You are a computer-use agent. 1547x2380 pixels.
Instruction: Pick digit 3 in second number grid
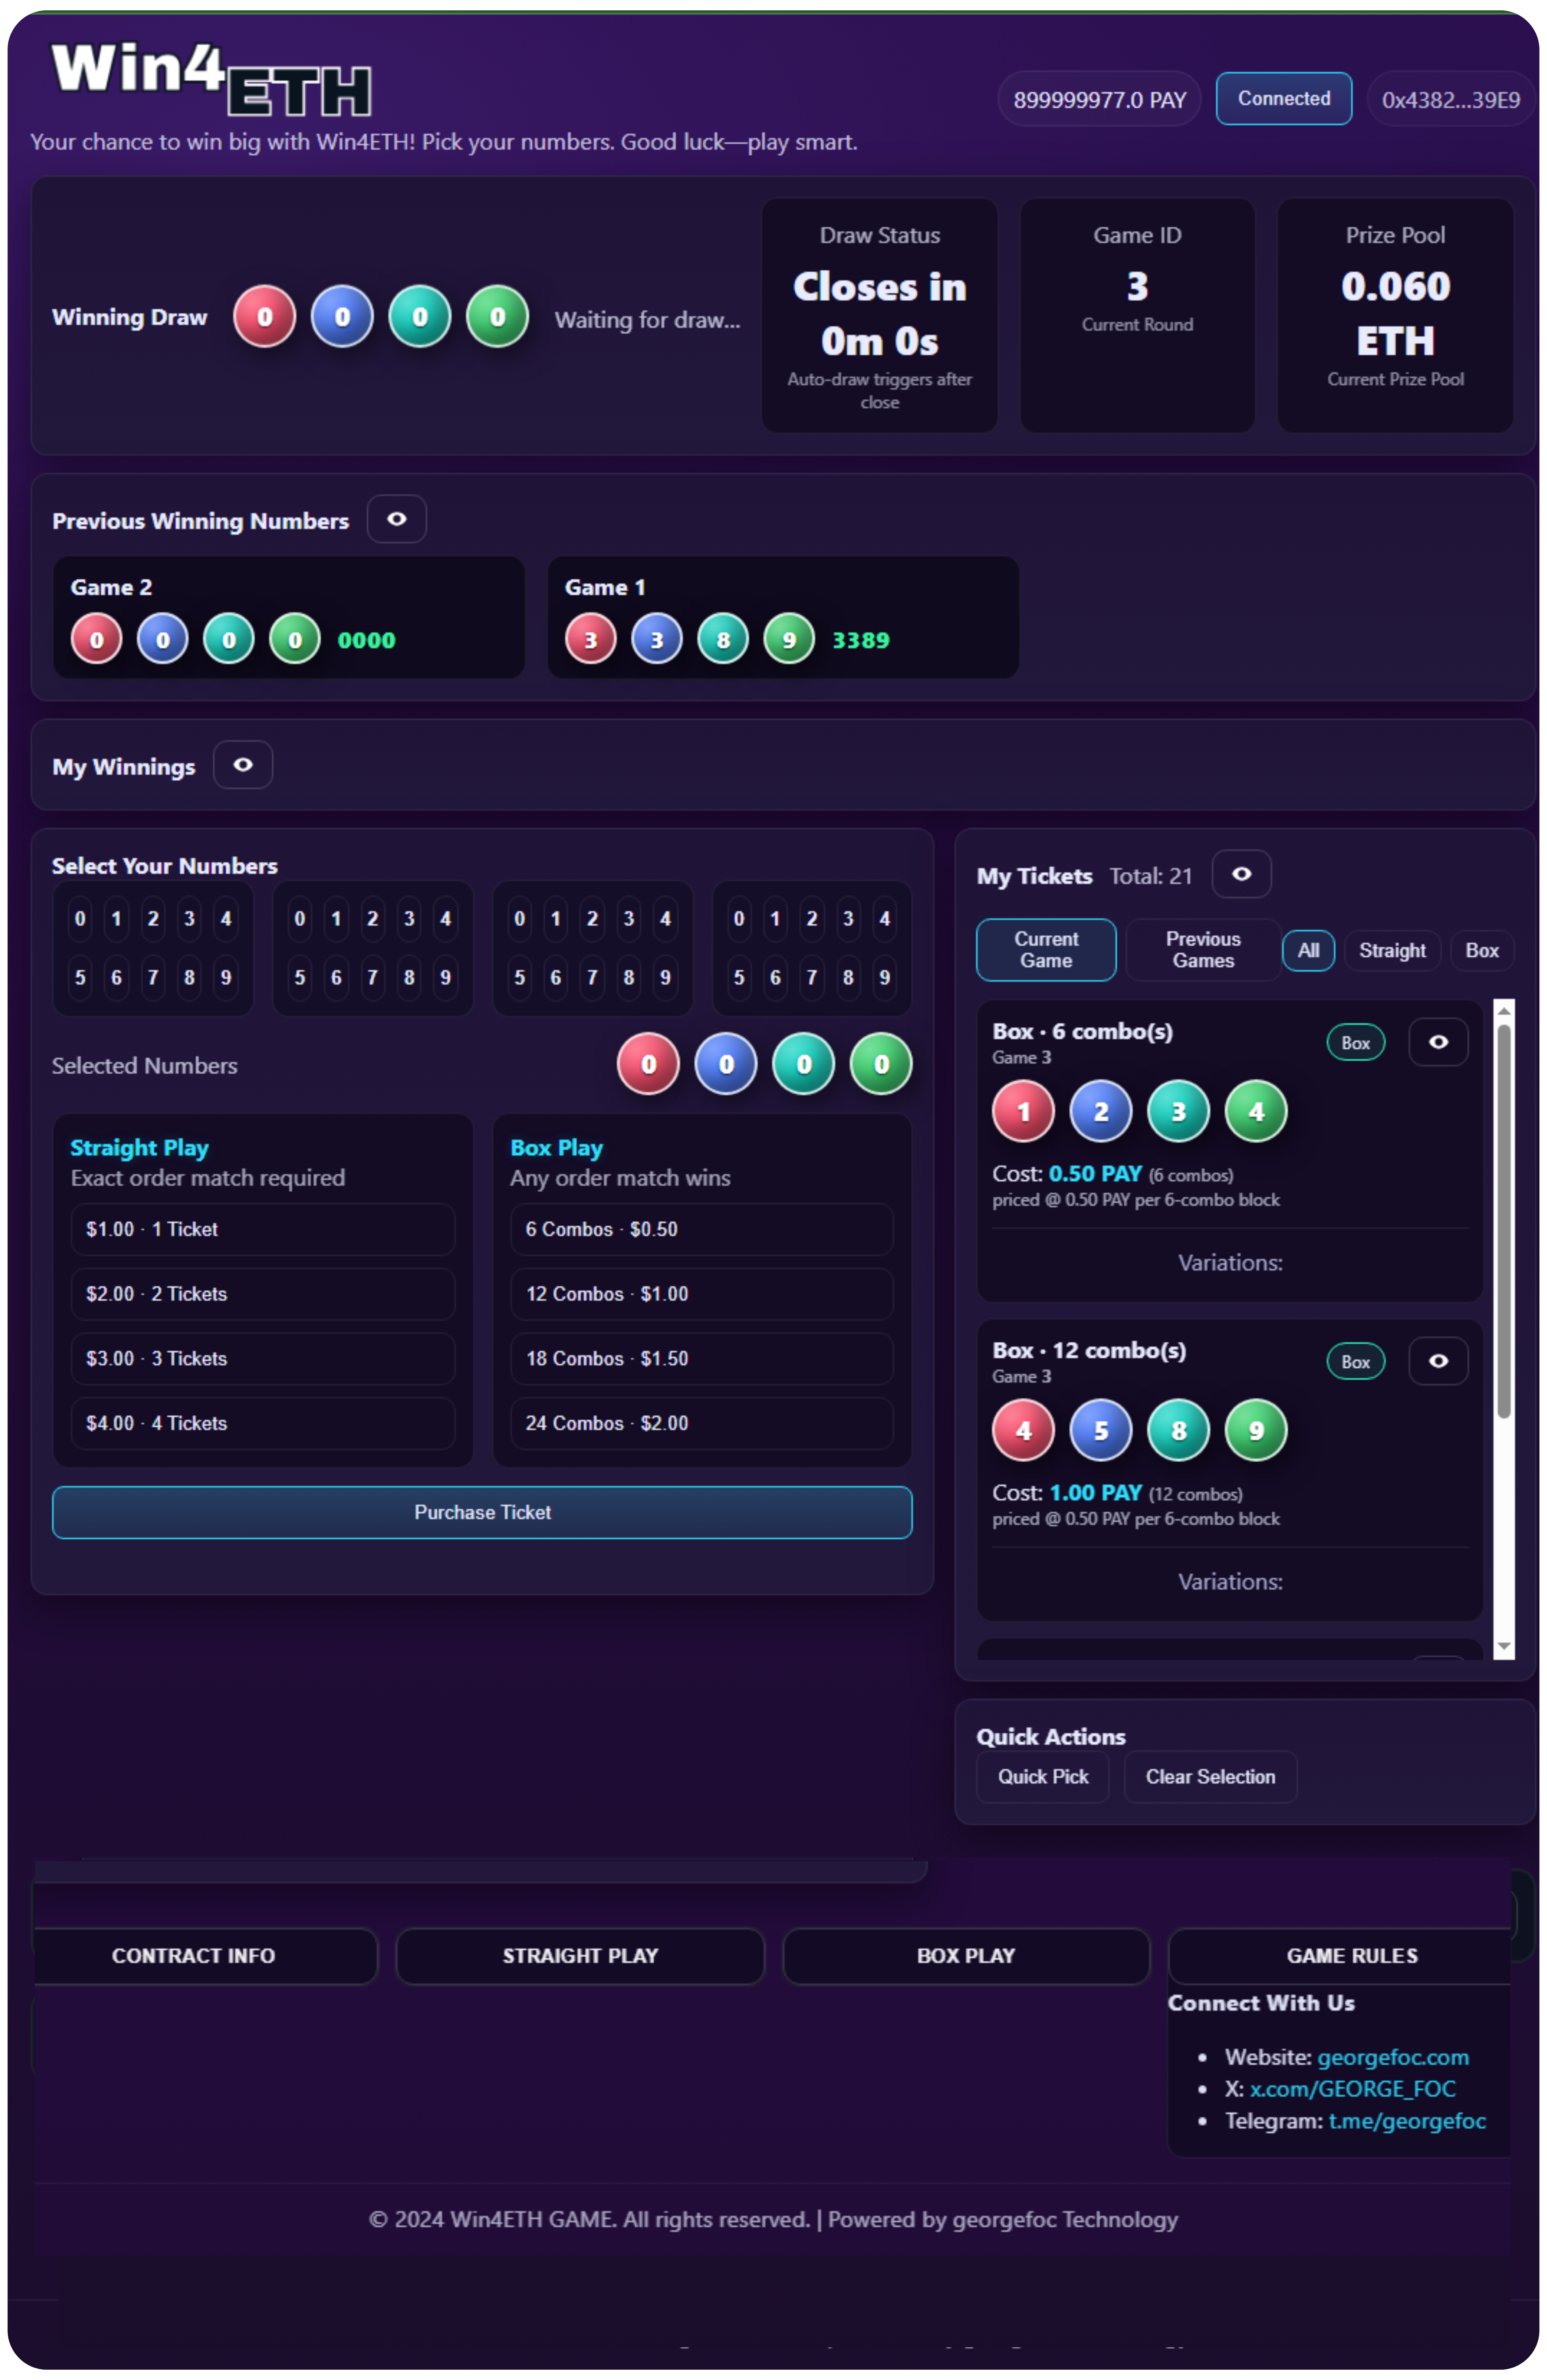[x=409, y=919]
